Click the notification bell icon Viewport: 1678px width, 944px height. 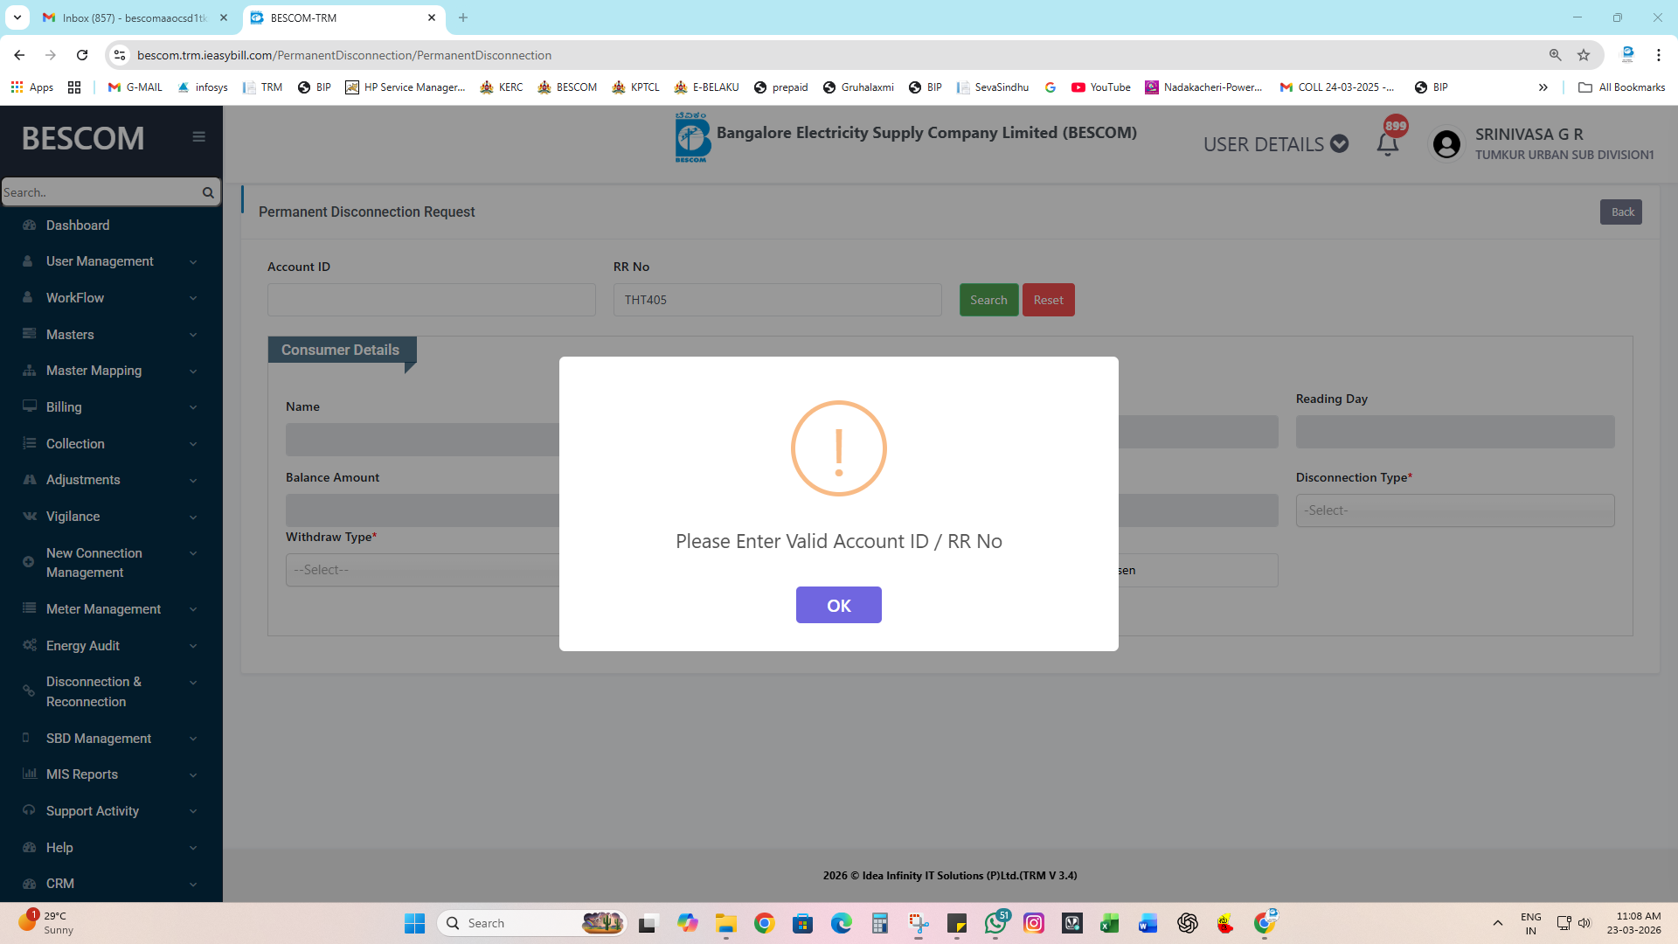1387,144
